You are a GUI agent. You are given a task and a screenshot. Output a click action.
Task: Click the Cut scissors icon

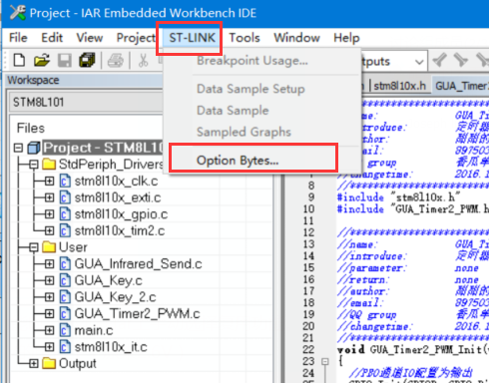coord(143,61)
